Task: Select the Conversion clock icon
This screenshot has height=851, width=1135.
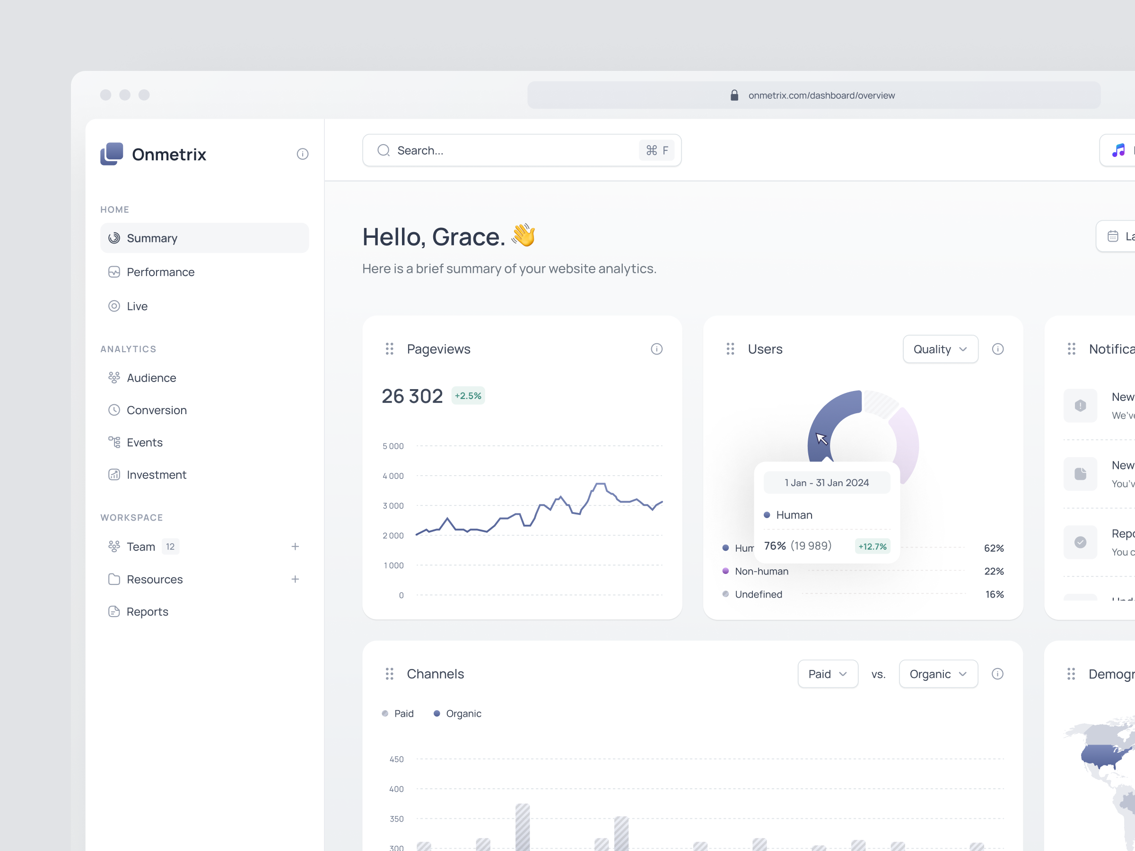Action: pyautogui.click(x=114, y=410)
